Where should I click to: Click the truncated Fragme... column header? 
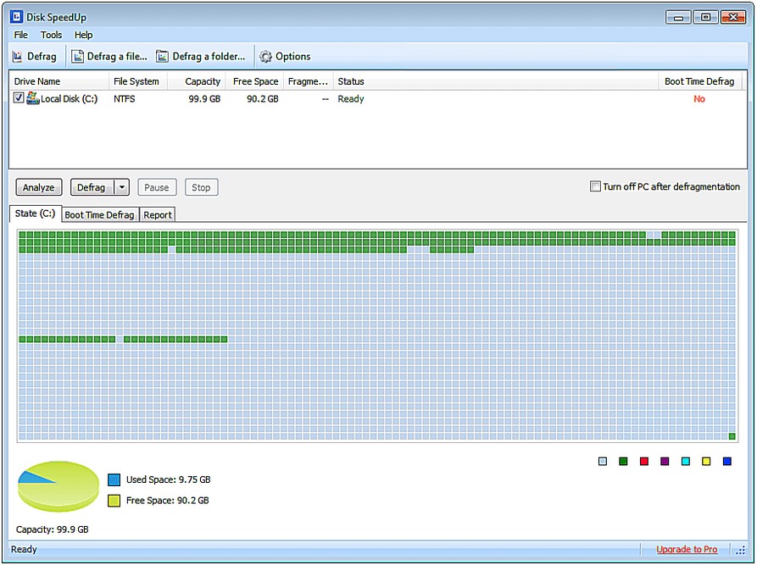point(309,81)
